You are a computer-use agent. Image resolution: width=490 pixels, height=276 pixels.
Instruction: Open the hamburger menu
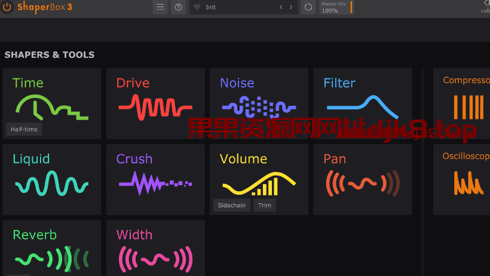160,7
